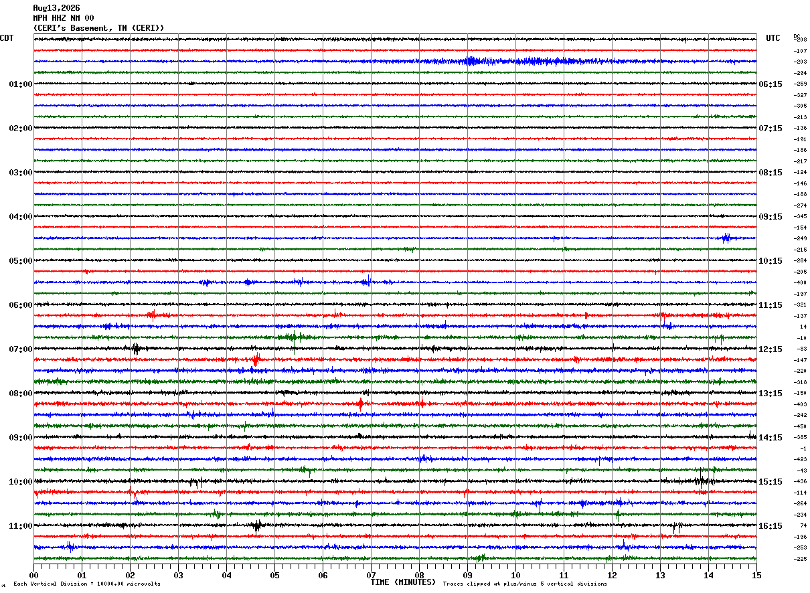810x593 pixels.
Task: Click the 08:15 UTC time label
Action: point(771,173)
